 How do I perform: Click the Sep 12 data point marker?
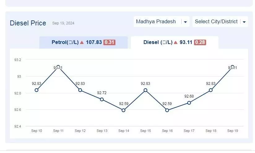pyautogui.click(x=80, y=90)
